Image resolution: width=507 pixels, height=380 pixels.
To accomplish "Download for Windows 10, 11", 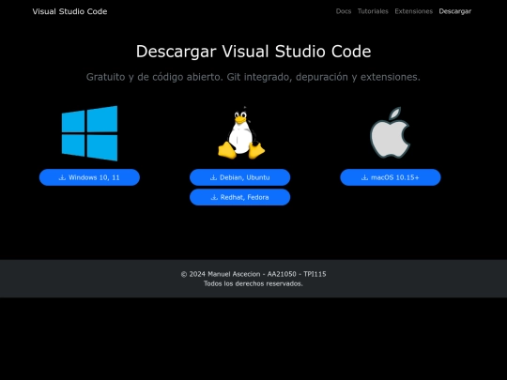I will 89,177.
